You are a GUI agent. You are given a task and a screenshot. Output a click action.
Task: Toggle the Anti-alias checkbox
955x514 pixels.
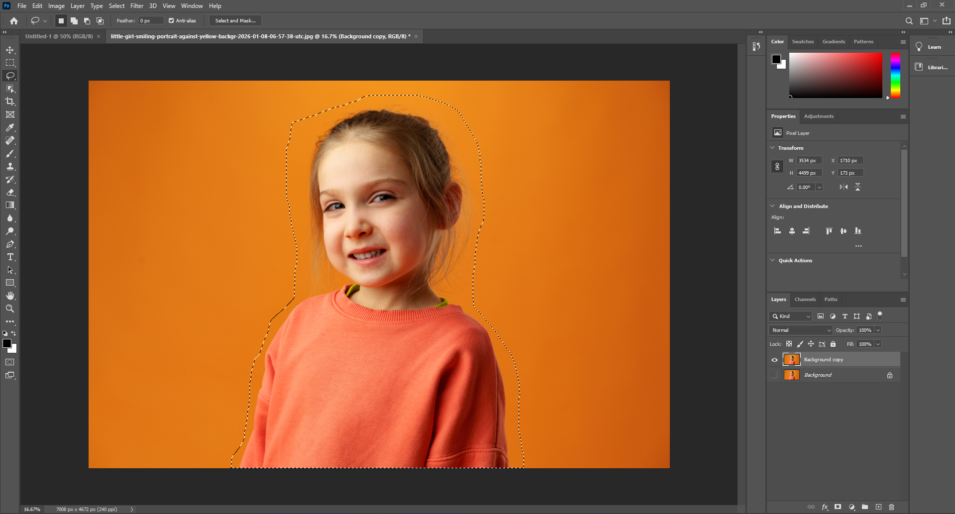[x=171, y=20]
